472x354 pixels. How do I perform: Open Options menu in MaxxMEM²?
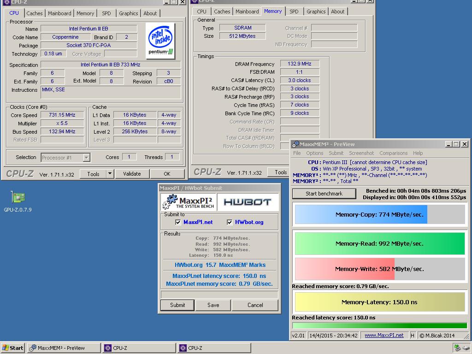[x=314, y=153]
